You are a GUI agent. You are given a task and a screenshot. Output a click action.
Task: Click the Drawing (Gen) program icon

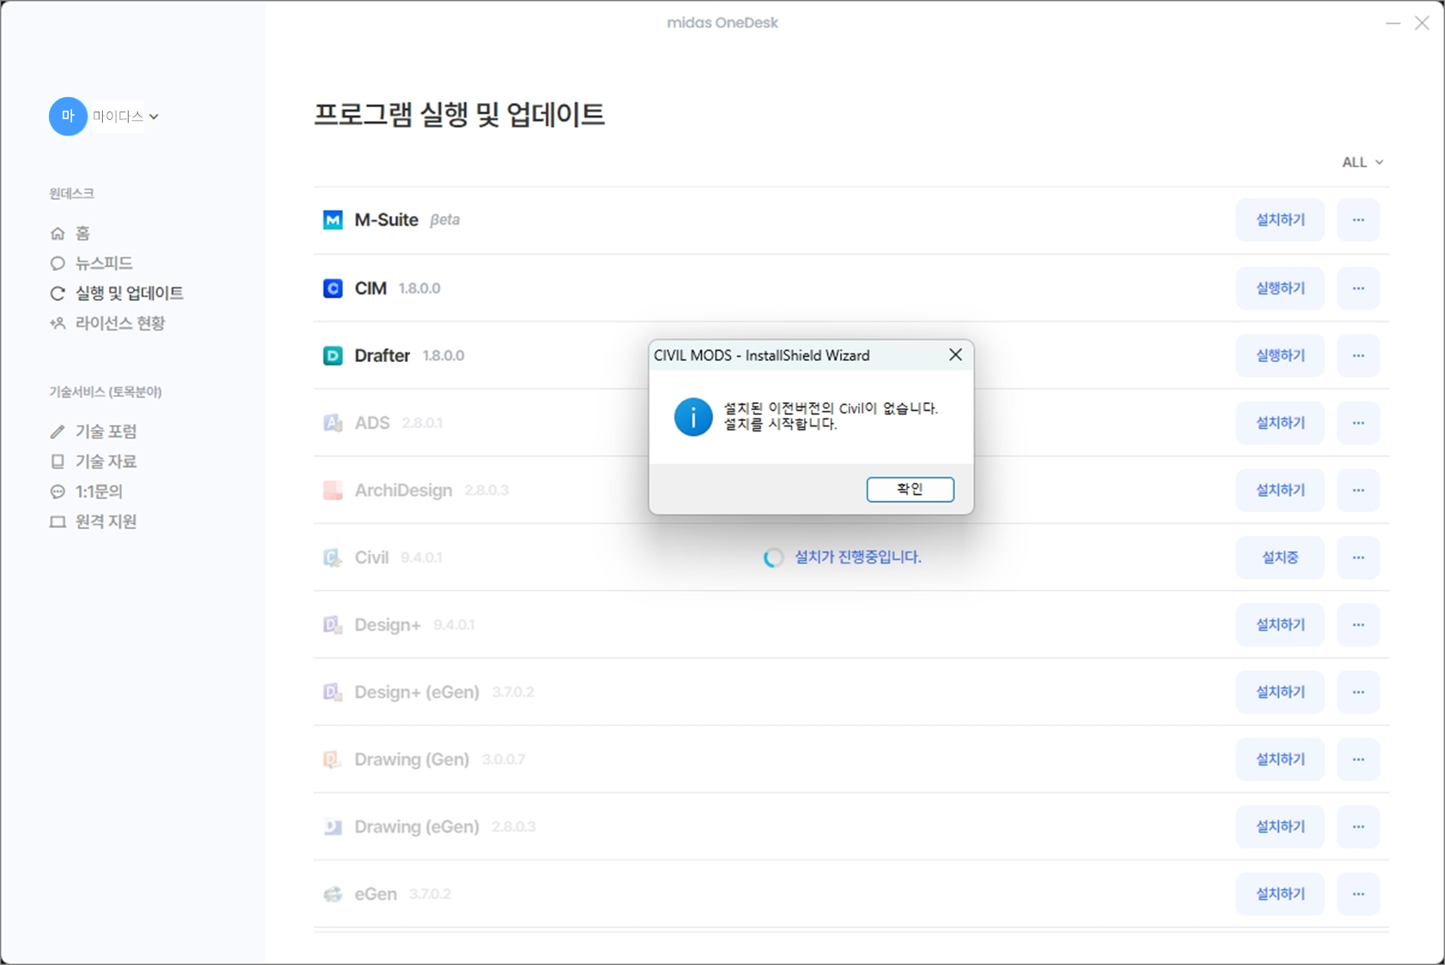point(333,760)
